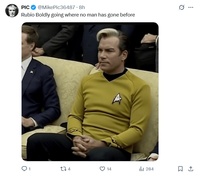The width and height of the screenshot is (199, 176).
Task: Open the attached Star Trek image
Action: pyautogui.click(x=90, y=92)
